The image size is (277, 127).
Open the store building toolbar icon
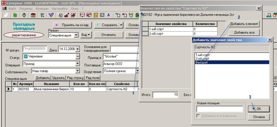pos(33,15)
